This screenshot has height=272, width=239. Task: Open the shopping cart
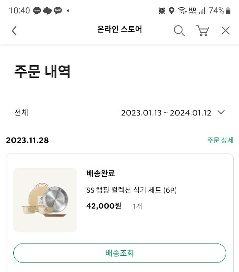pyautogui.click(x=202, y=30)
